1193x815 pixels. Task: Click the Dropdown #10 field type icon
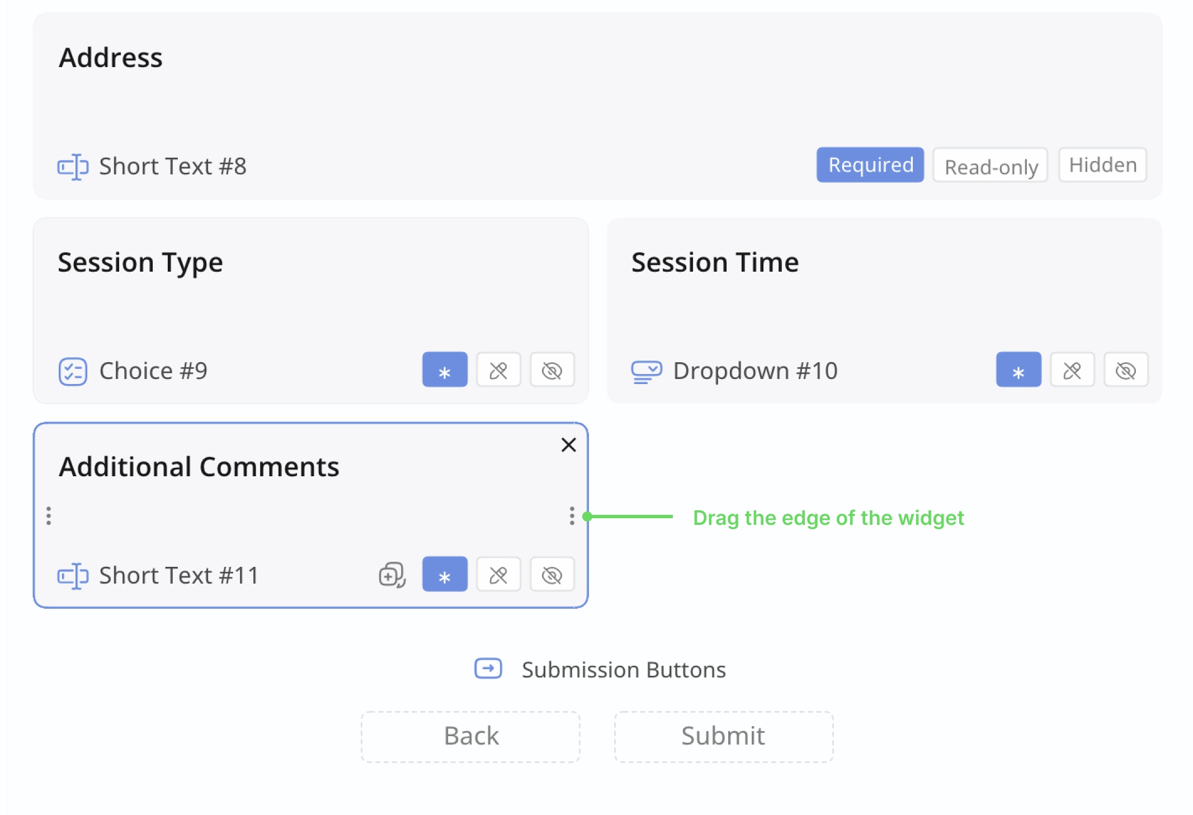point(647,372)
